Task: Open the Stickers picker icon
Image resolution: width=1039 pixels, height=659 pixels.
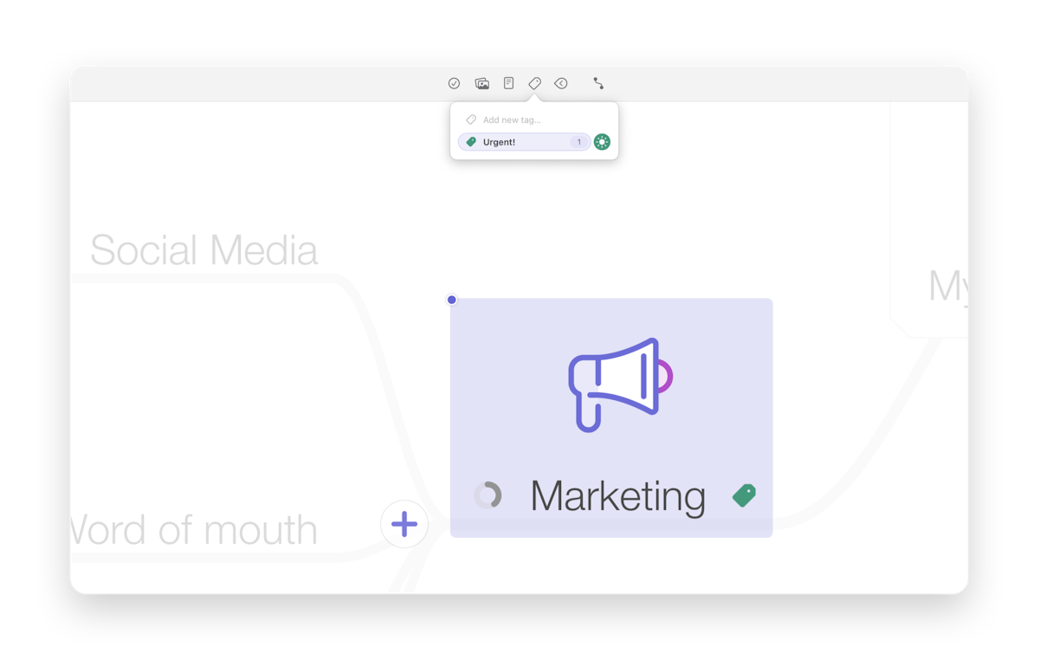Action: click(x=481, y=83)
